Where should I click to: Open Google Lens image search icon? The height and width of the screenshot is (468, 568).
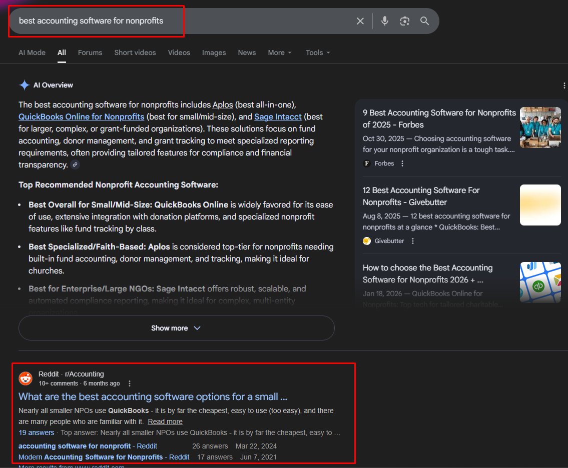(x=405, y=21)
